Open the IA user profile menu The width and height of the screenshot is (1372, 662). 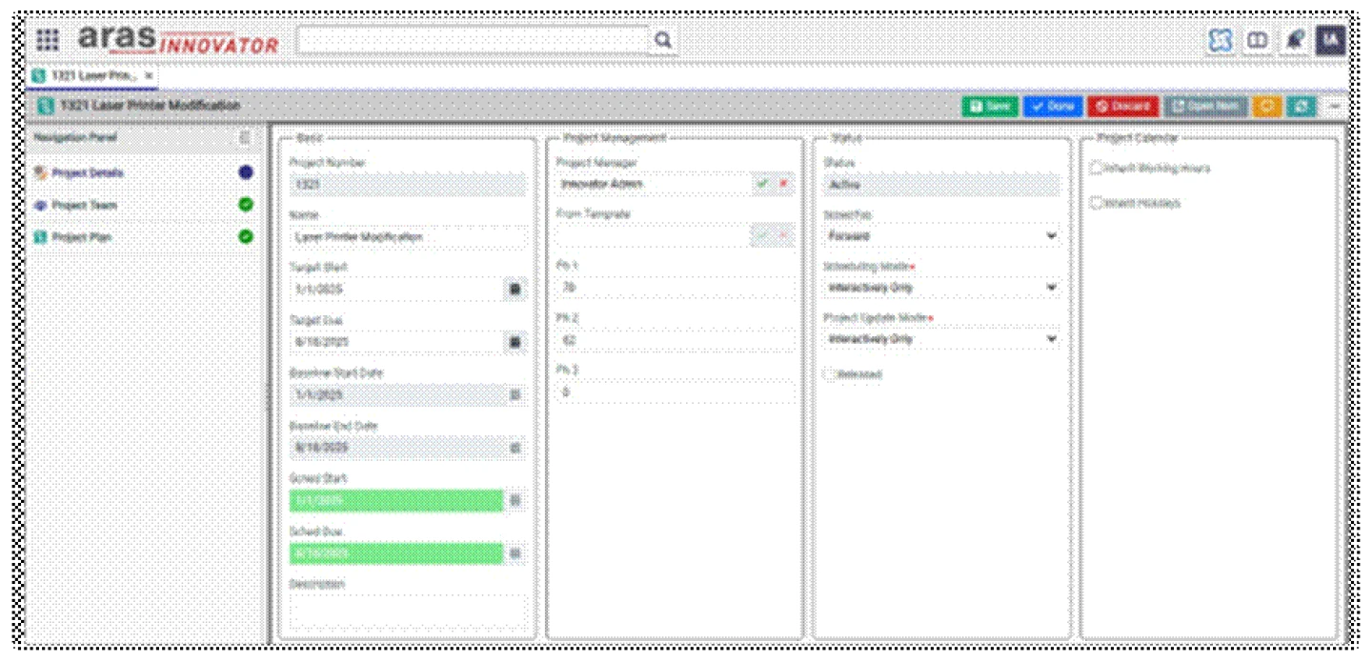click(1330, 40)
